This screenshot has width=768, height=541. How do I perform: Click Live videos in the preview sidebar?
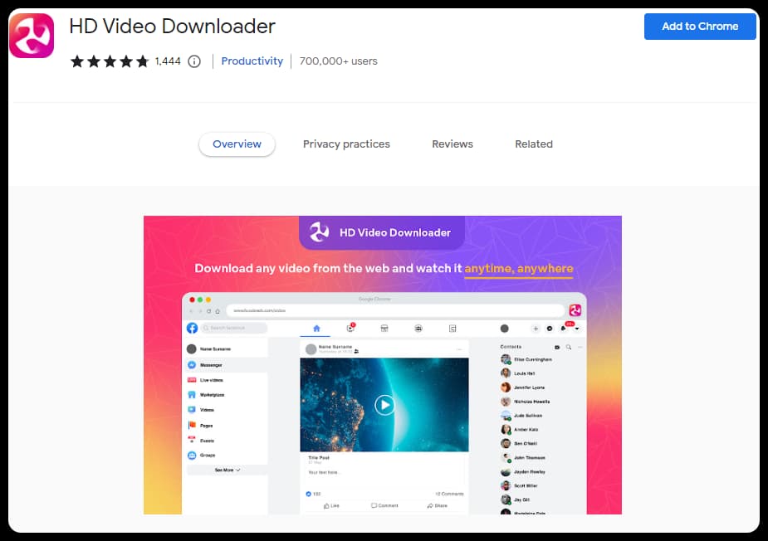[x=211, y=380]
